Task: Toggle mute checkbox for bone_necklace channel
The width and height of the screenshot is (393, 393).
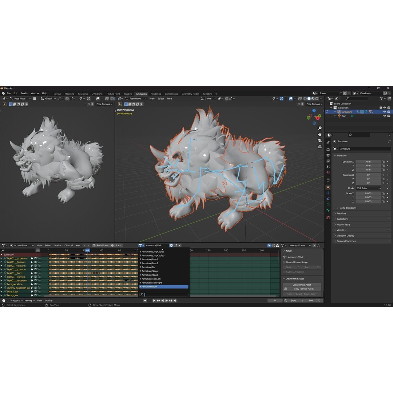Action: (x=36, y=284)
